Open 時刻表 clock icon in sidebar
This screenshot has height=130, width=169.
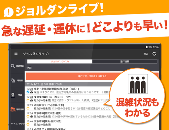point(13,81)
